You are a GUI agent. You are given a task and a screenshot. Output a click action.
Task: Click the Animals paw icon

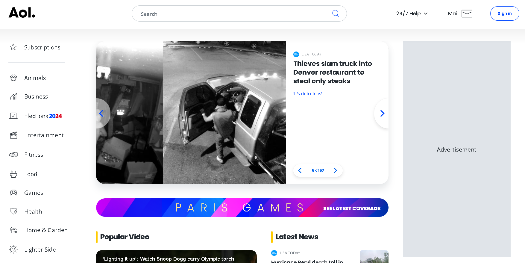tap(13, 78)
